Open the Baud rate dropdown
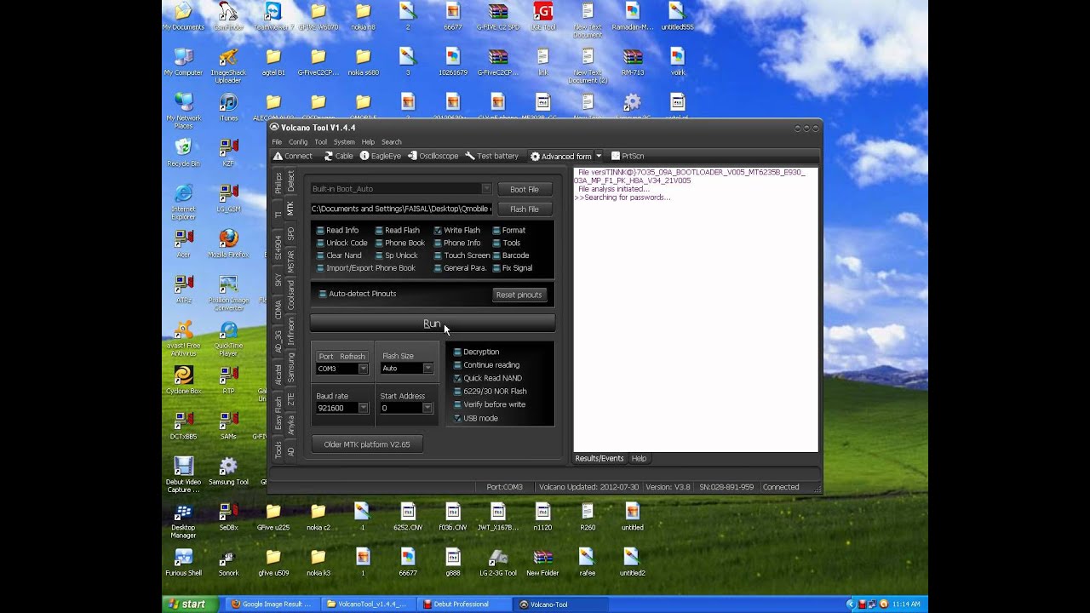The height and width of the screenshot is (613, 1090). 363,408
